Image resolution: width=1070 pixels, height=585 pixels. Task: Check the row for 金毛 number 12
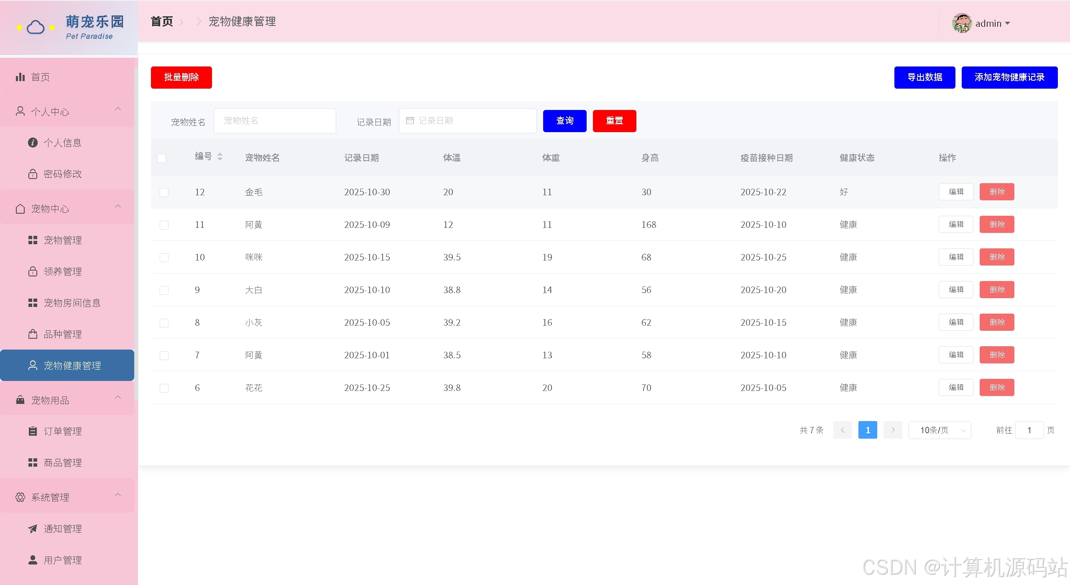point(164,192)
